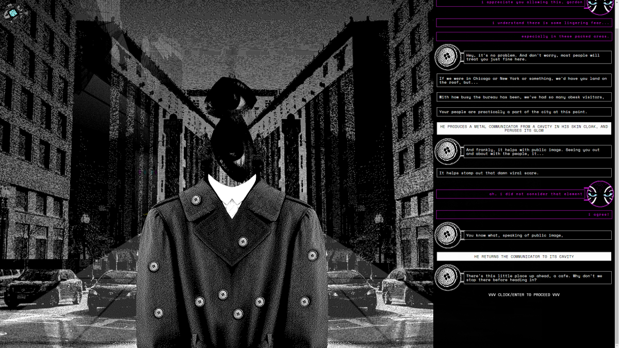
Task: Click "It helps stomp out that damn viral scare."
Action: point(524,173)
